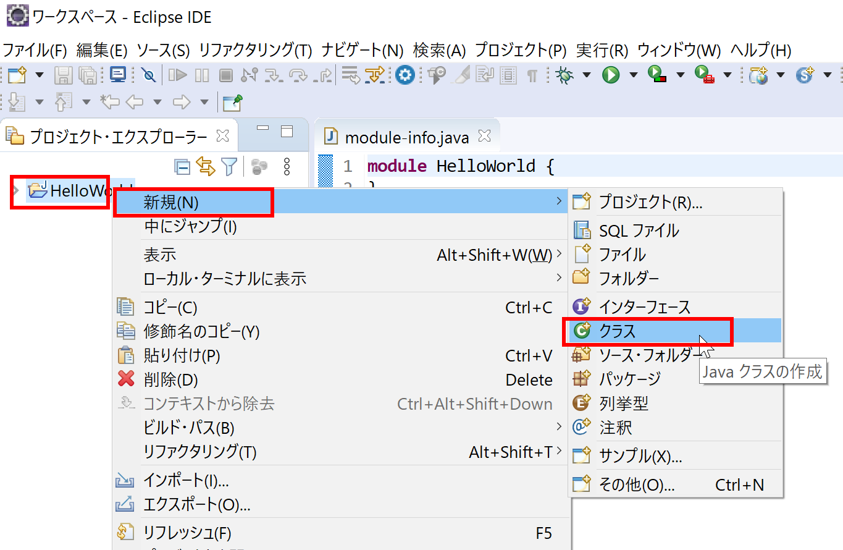Click 削除(D) in the context menu

click(341, 379)
